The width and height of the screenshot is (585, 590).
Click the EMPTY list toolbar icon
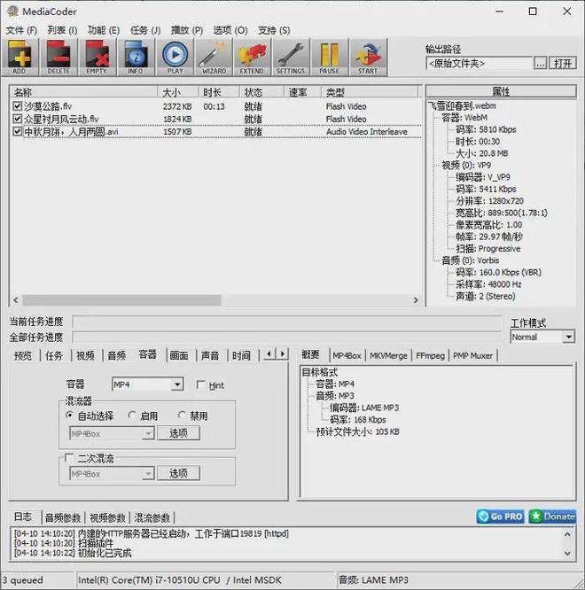(x=97, y=58)
